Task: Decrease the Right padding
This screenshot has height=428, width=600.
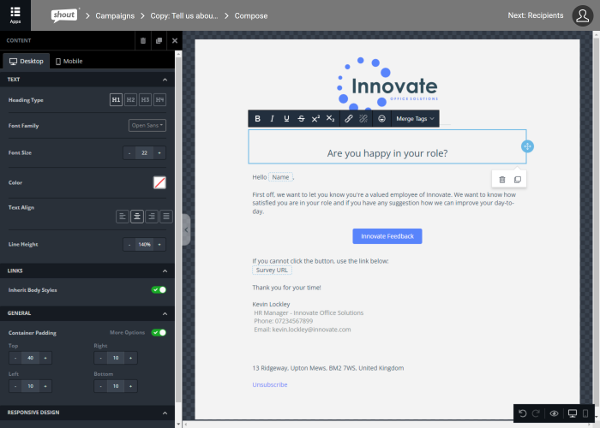Action: click(x=100, y=358)
